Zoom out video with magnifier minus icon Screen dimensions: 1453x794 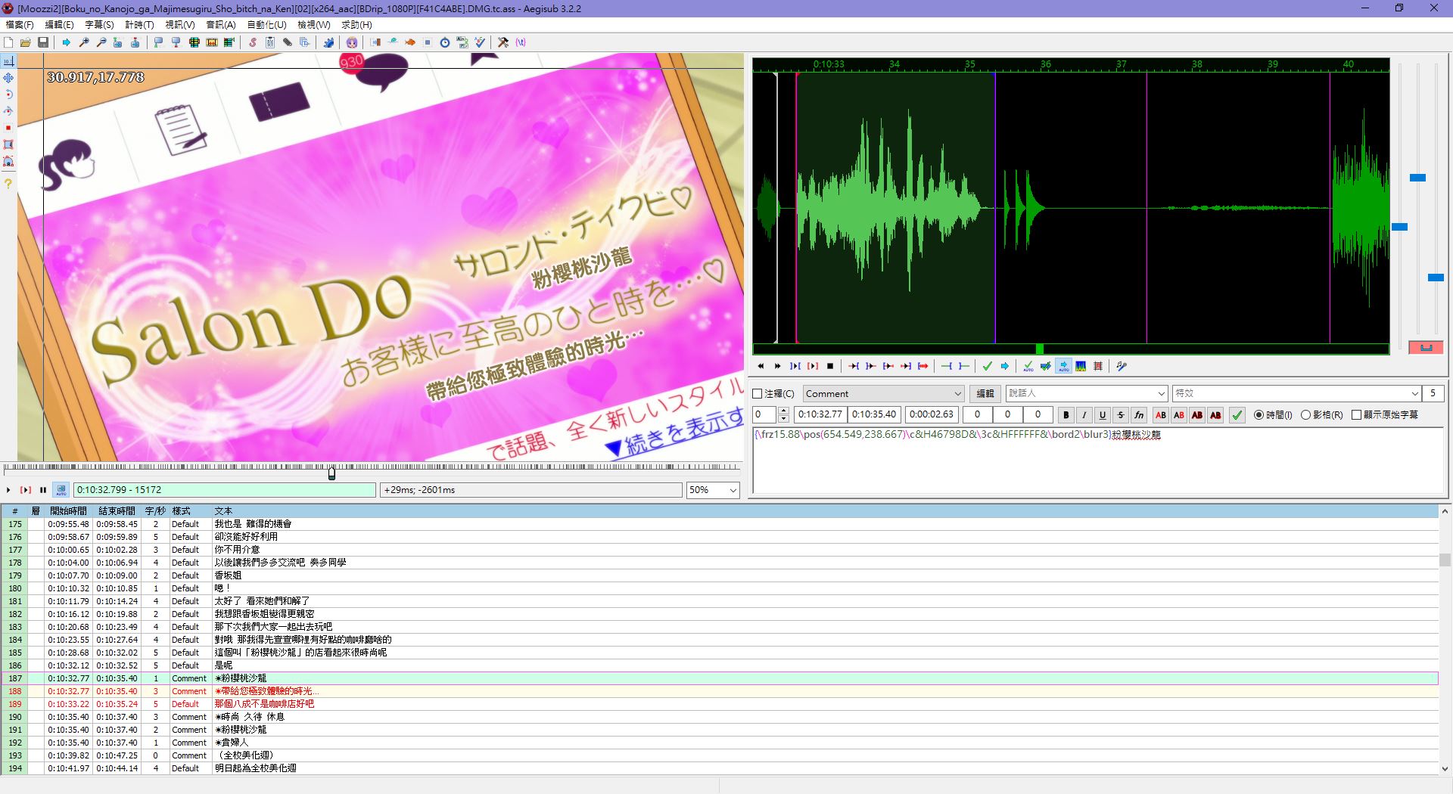point(101,42)
